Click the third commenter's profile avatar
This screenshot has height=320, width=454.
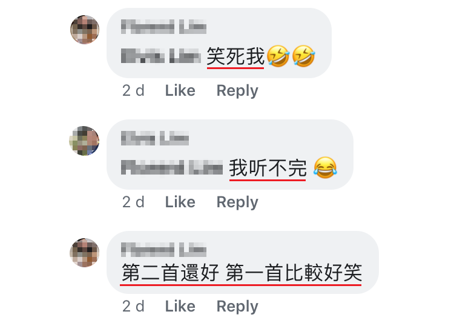click(85, 253)
